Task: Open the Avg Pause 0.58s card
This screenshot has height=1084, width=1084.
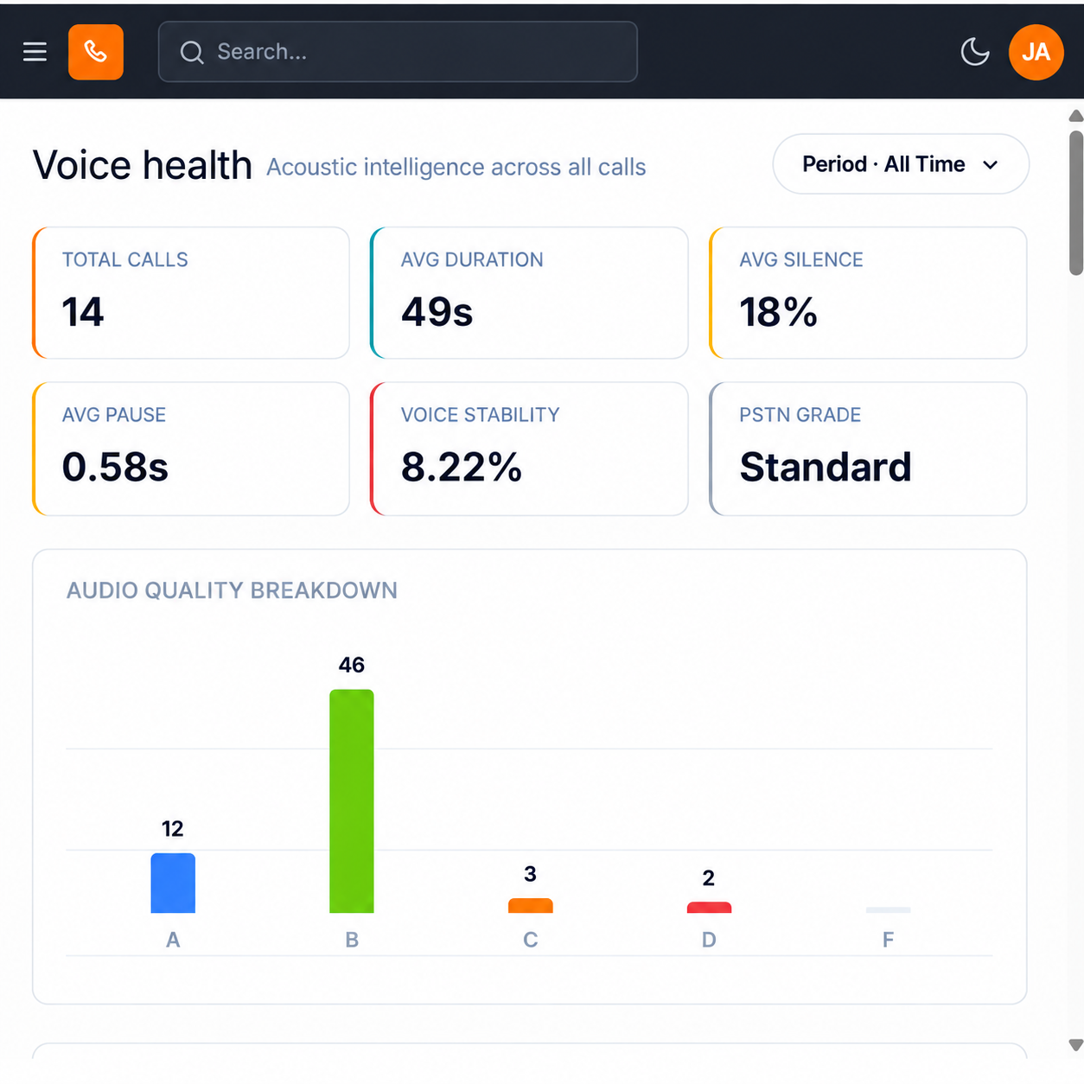Action: tap(191, 449)
